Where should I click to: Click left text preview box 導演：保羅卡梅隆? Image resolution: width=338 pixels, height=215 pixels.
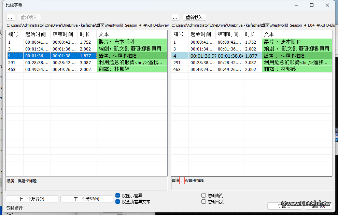pos(86,184)
